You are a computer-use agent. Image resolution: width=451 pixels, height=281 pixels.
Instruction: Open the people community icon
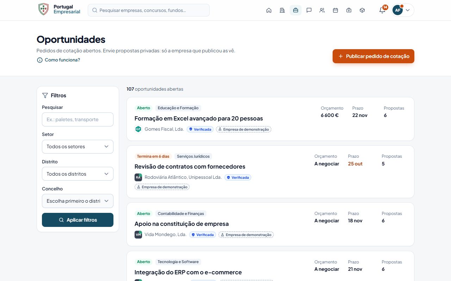pos(322,10)
